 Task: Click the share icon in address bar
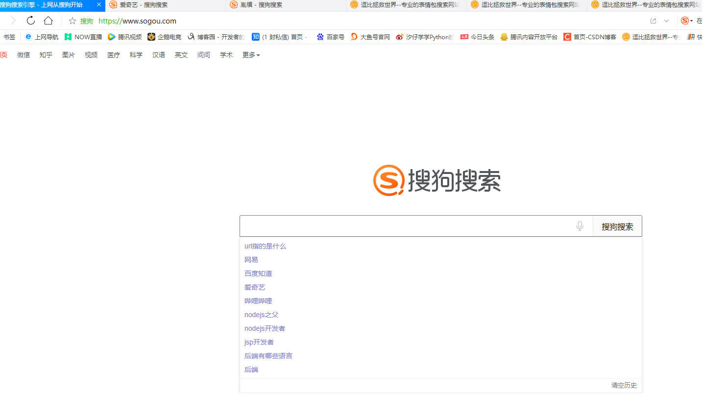pos(653,21)
